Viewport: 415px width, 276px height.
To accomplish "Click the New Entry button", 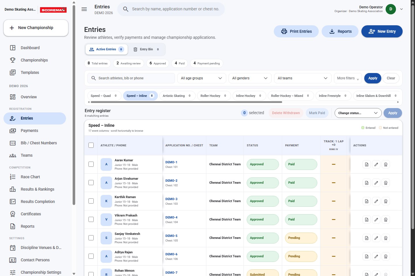I will tap(382, 31).
